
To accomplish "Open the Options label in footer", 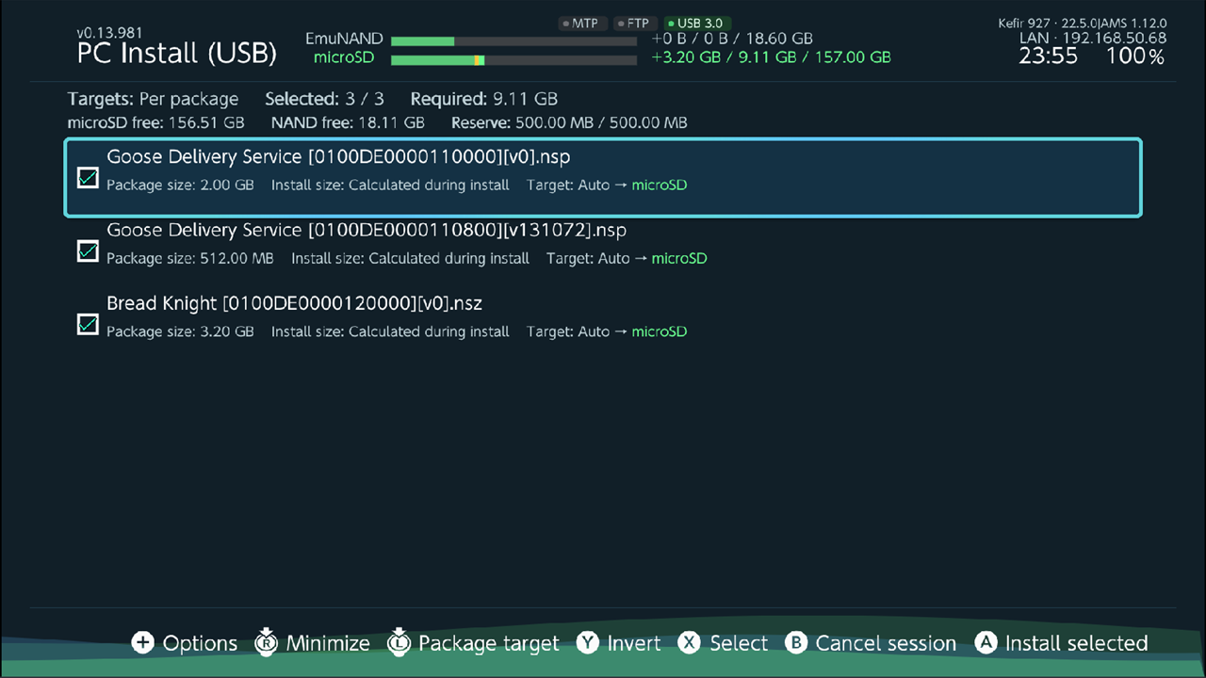I will 200,643.
